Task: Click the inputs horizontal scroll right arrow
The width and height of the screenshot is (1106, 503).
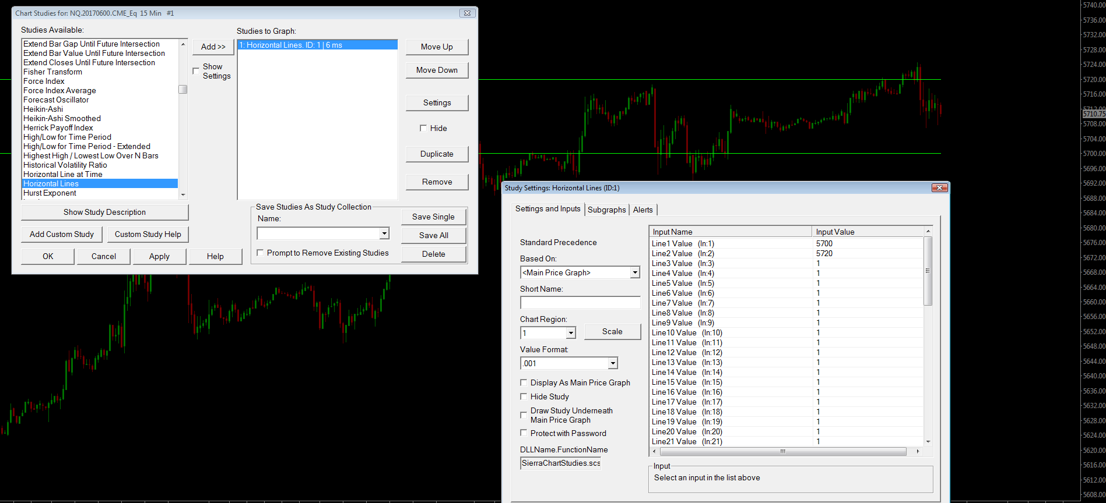Action: pyautogui.click(x=918, y=451)
